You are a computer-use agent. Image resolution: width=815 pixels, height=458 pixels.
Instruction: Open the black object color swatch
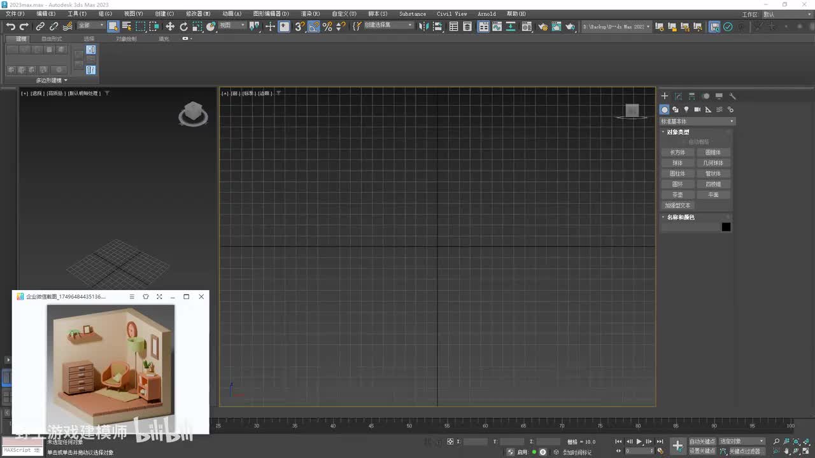pyautogui.click(x=726, y=227)
